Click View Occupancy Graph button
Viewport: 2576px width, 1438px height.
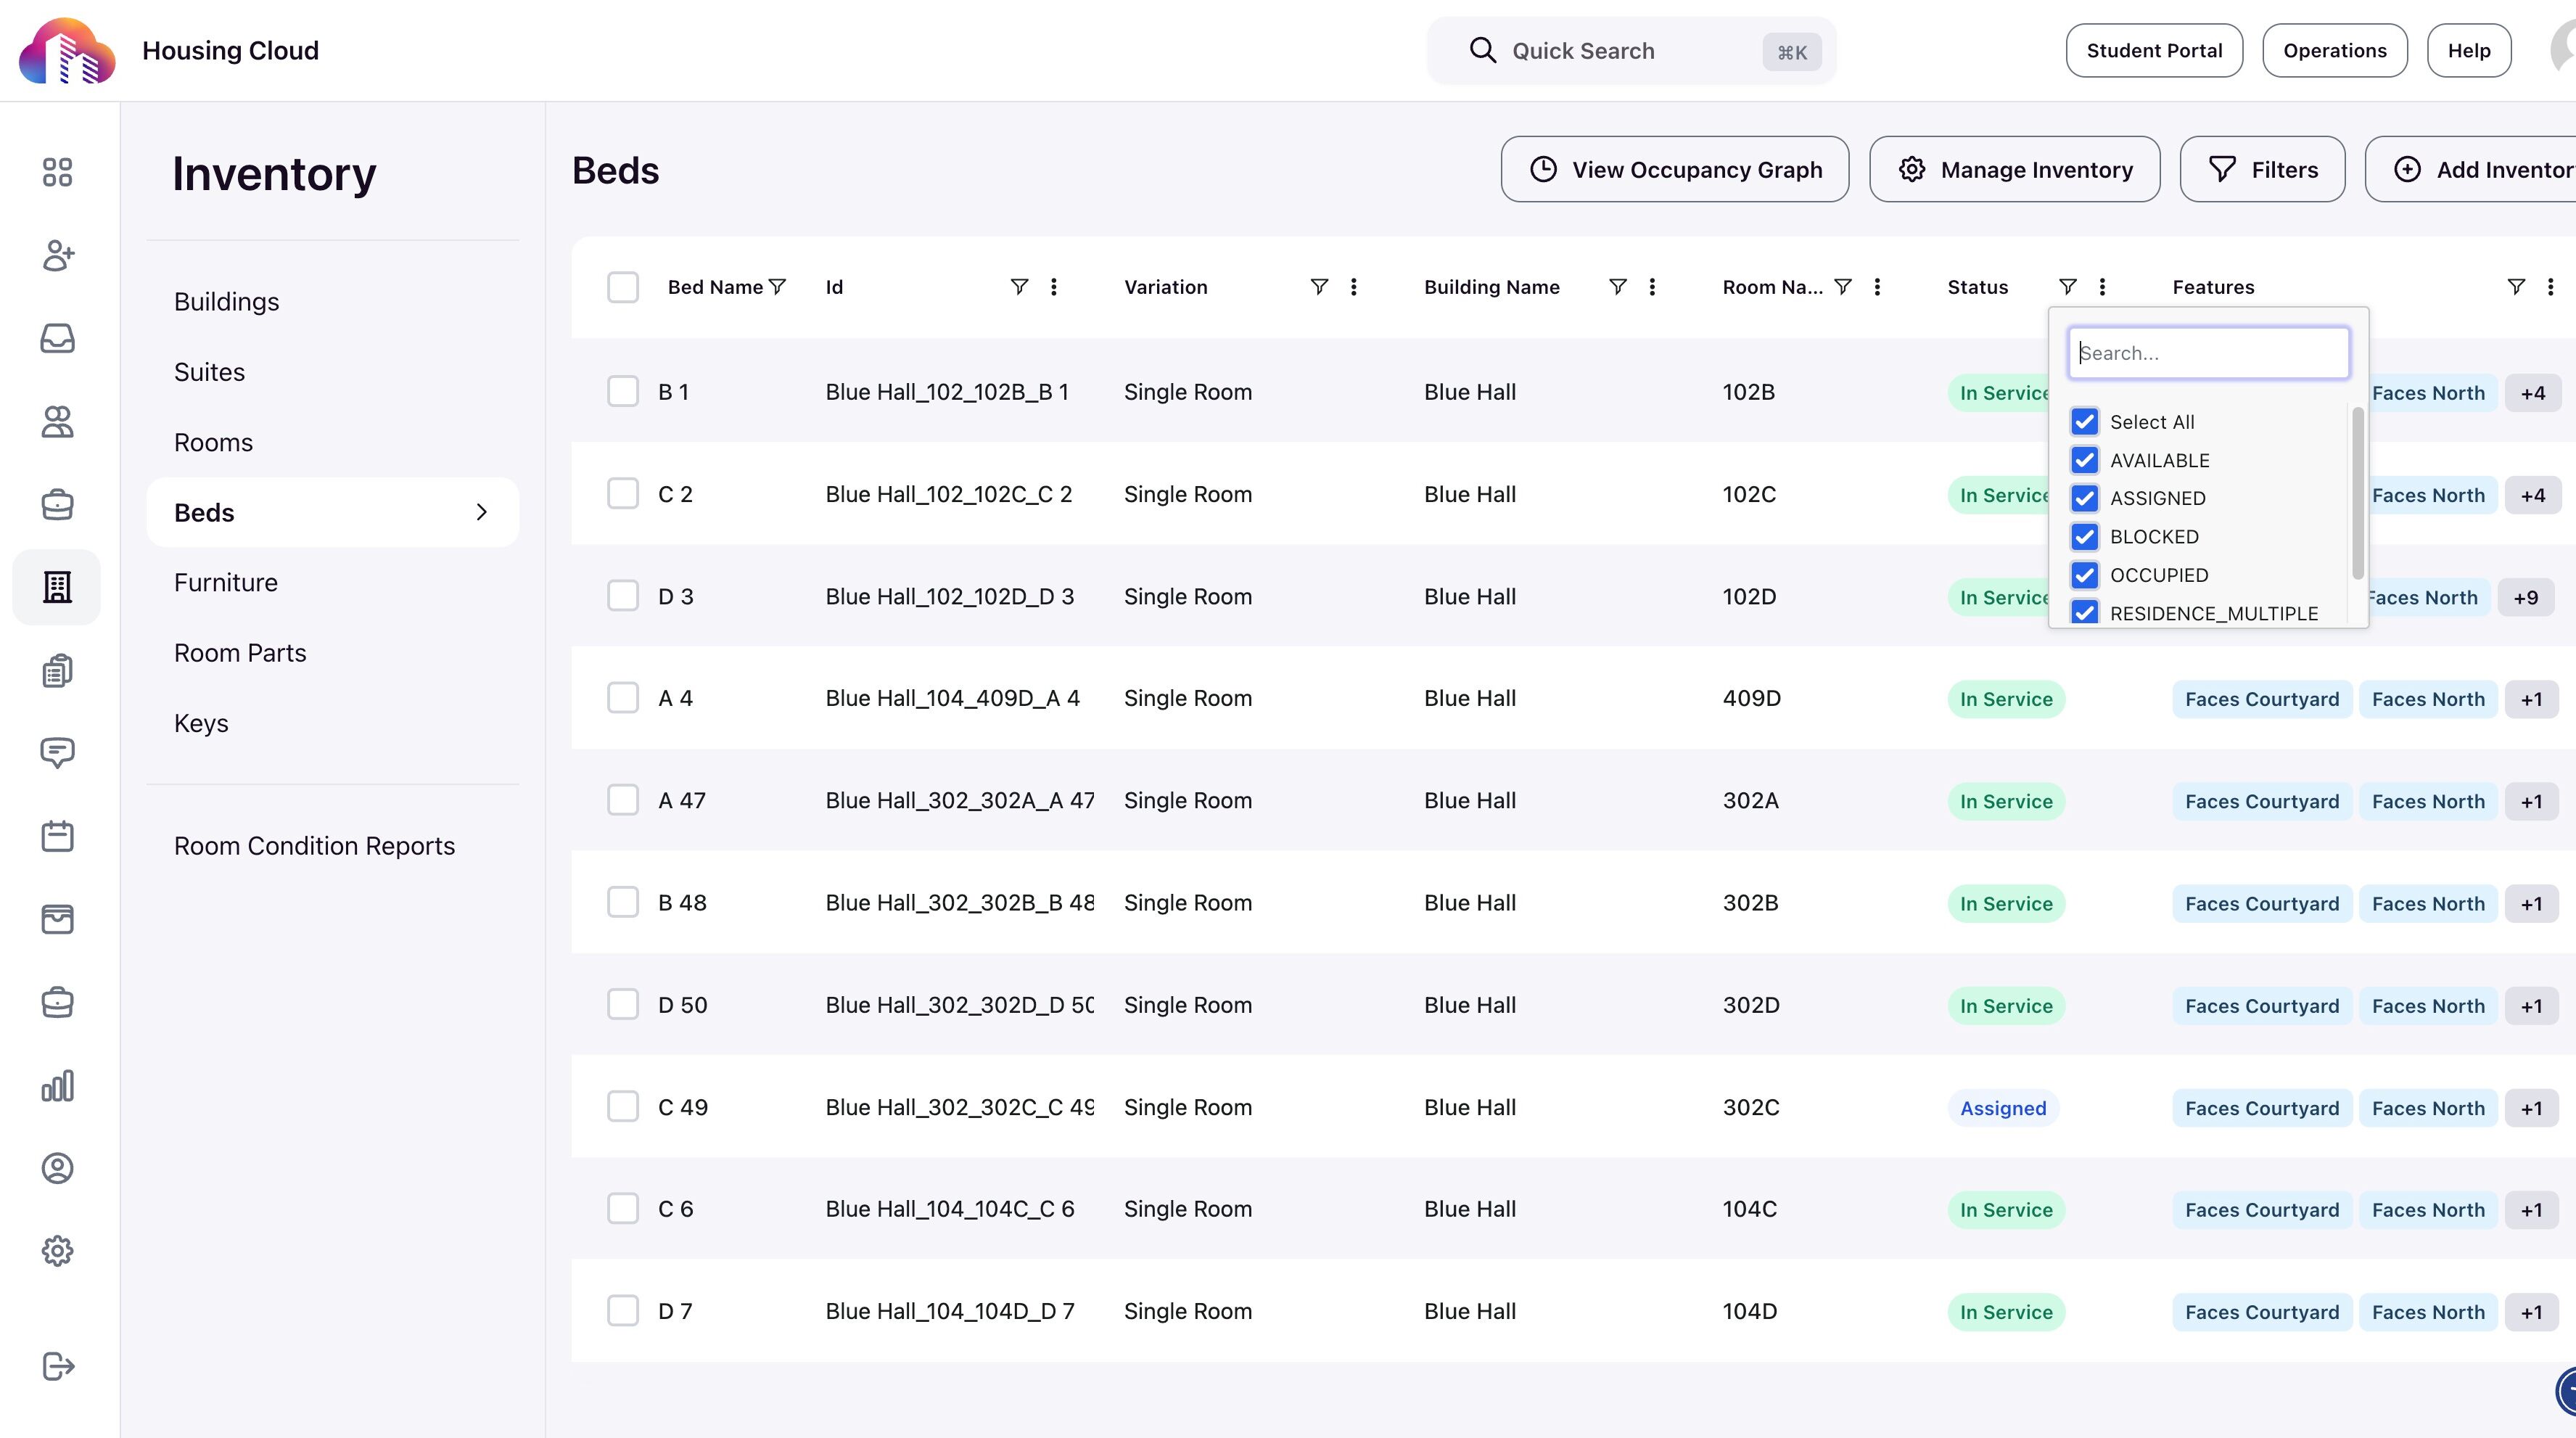pyautogui.click(x=1674, y=170)
